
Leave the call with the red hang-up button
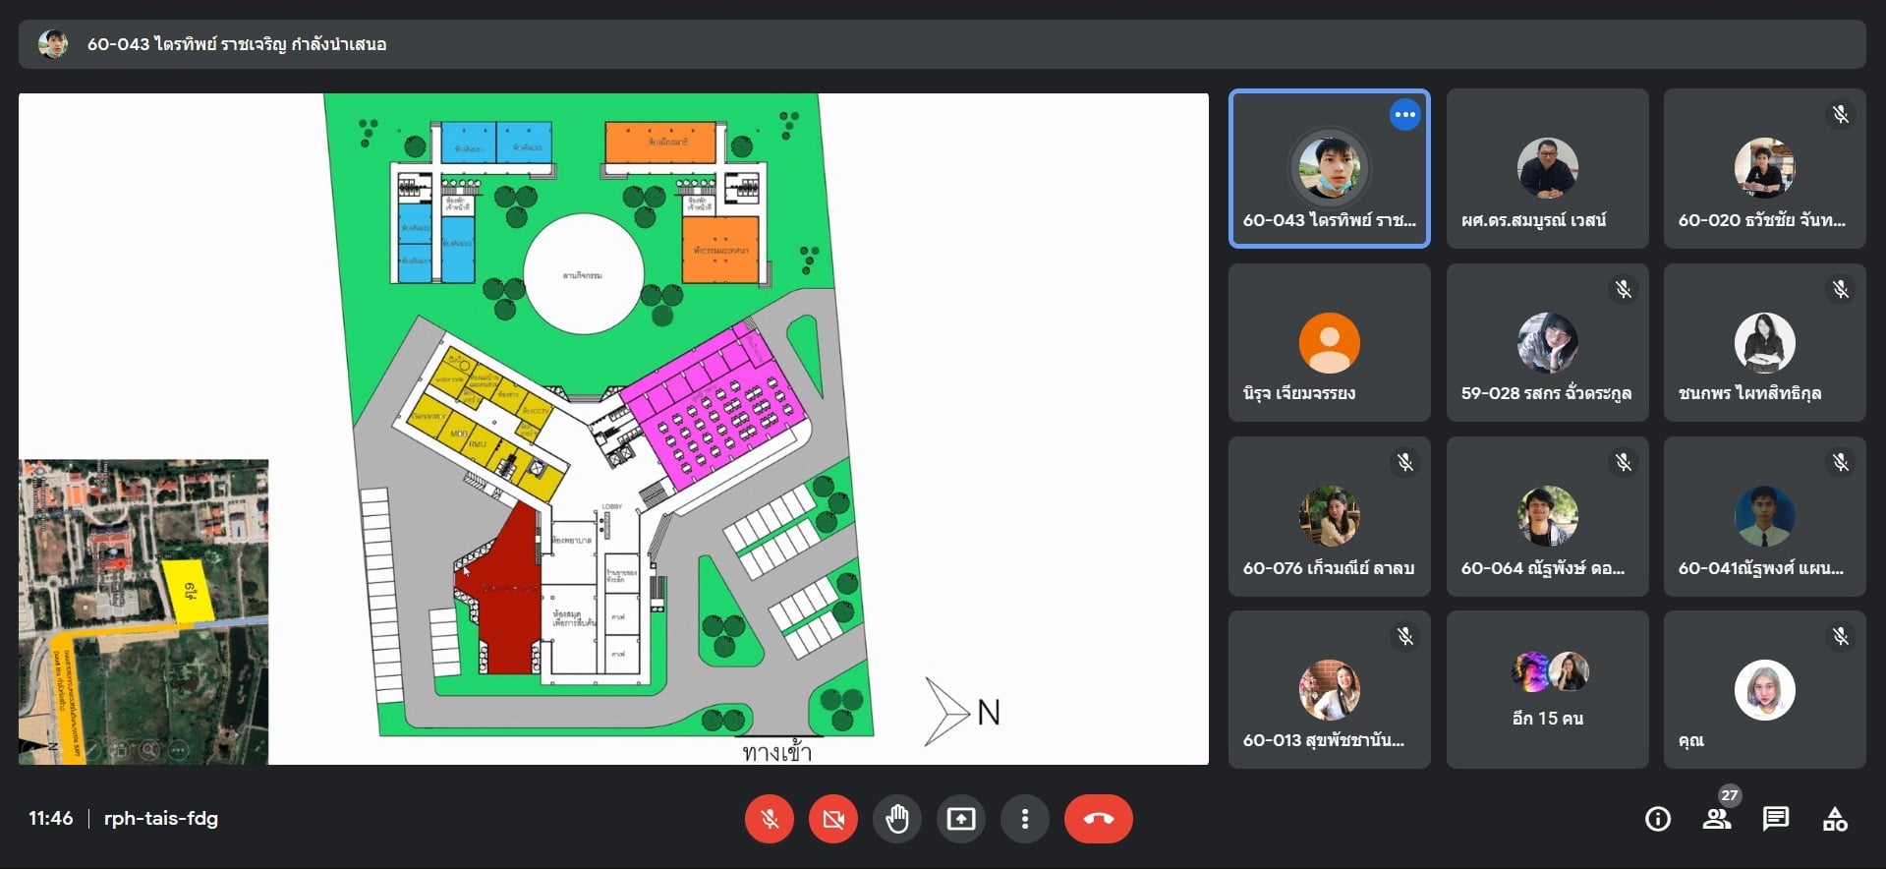point(1098,819)
